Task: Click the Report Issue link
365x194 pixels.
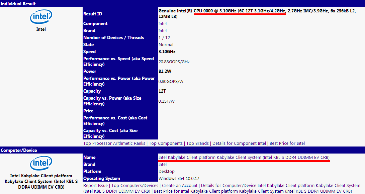Action: point(95,186)
